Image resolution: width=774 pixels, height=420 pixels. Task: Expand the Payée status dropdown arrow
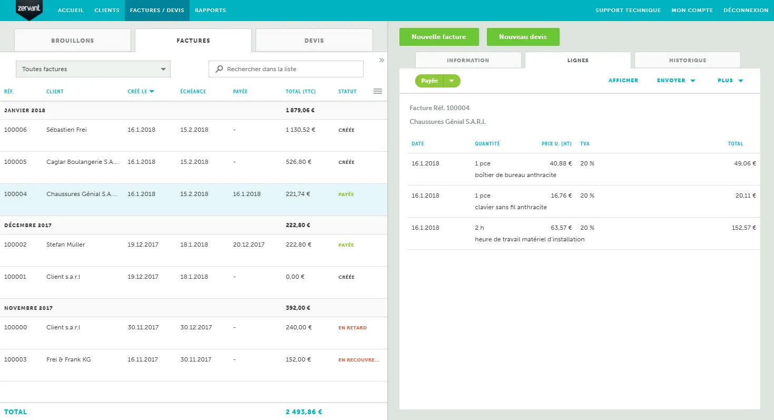point(452,81)
